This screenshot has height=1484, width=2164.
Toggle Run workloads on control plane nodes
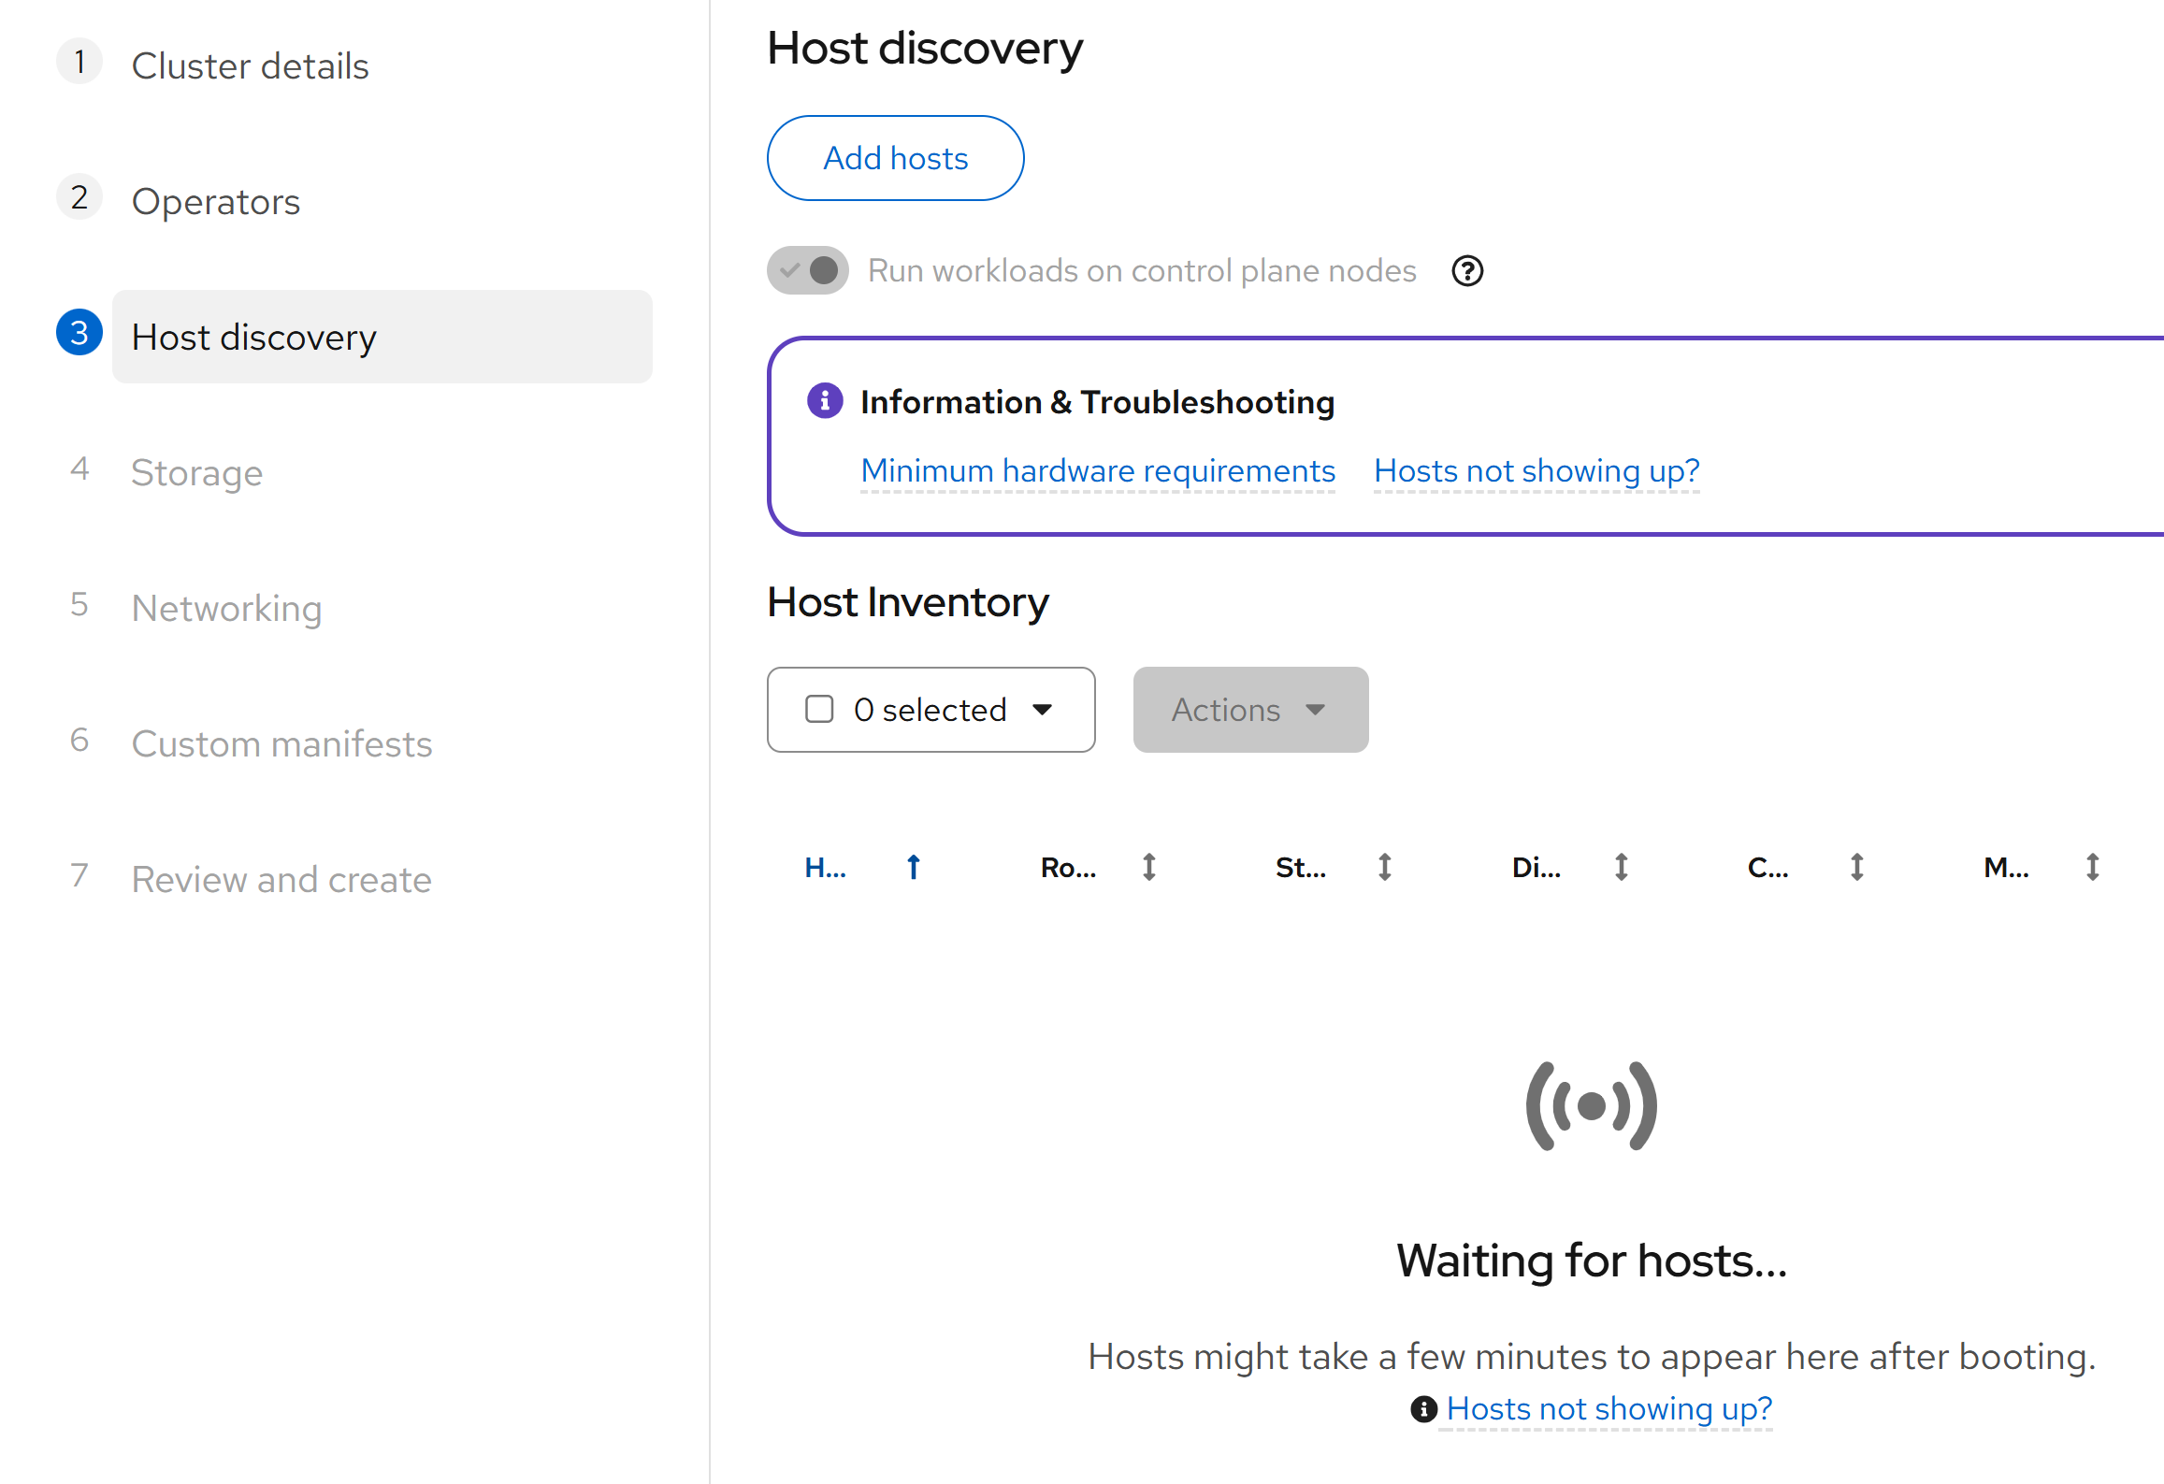coord(808,270)
